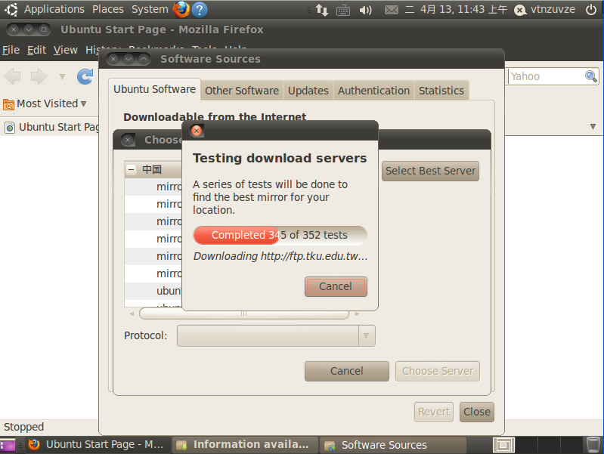Switch to Authentication tab

(x=373, y=91)
